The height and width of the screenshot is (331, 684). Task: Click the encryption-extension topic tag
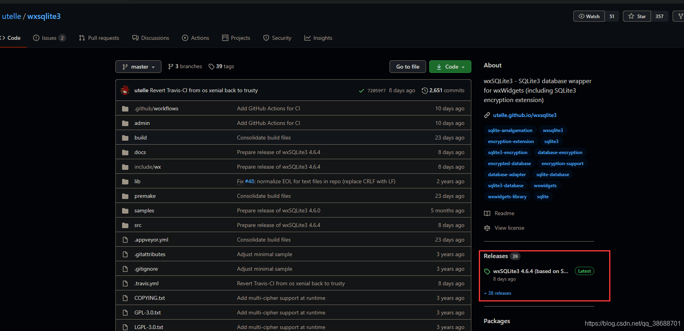511,141
